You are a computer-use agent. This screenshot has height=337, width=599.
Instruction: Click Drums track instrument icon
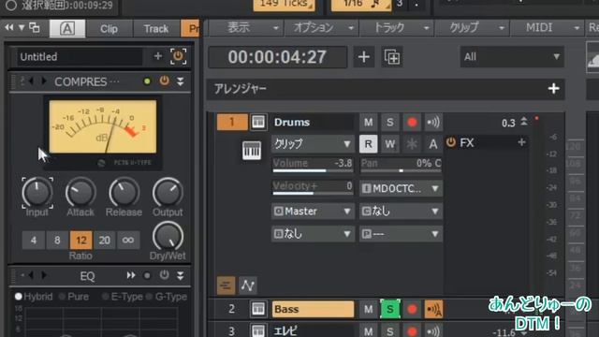point(258,122)
